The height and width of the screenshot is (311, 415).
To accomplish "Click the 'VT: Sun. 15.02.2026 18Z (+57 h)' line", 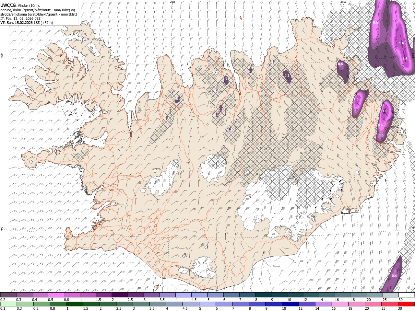I will tap(27, 23).
